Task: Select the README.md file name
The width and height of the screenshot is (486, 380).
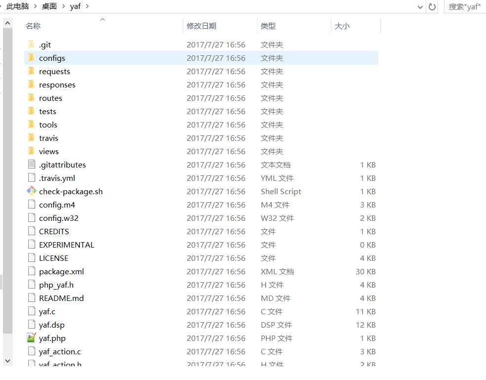Action: 61,298
